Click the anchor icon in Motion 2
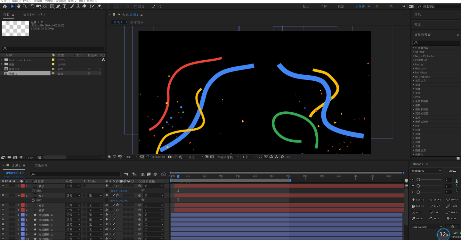461x240 pixels. pyautogui.click(x=457, y=191)
